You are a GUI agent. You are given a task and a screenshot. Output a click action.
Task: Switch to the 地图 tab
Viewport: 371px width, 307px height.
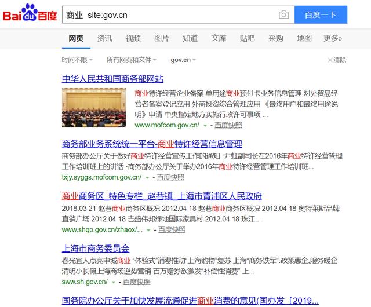tap(304, 38)
